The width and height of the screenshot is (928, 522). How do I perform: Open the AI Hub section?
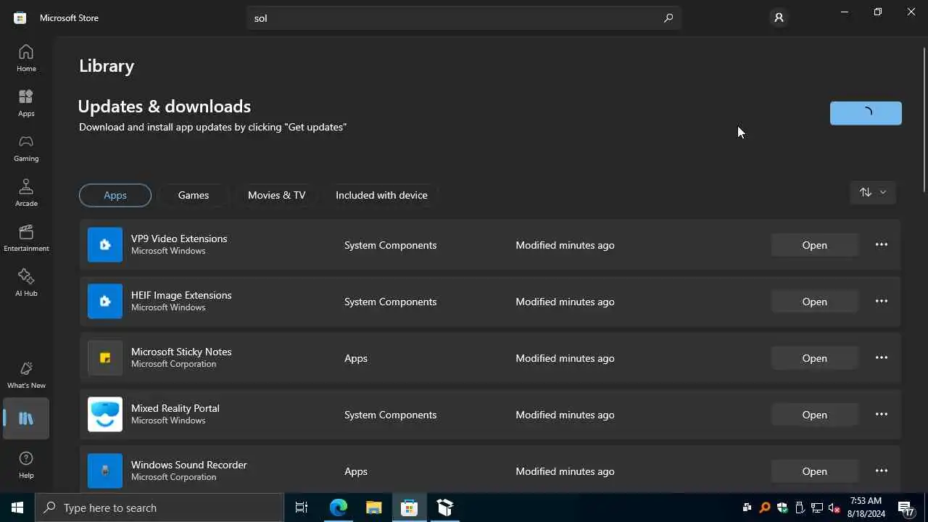[x=26, y=283]
